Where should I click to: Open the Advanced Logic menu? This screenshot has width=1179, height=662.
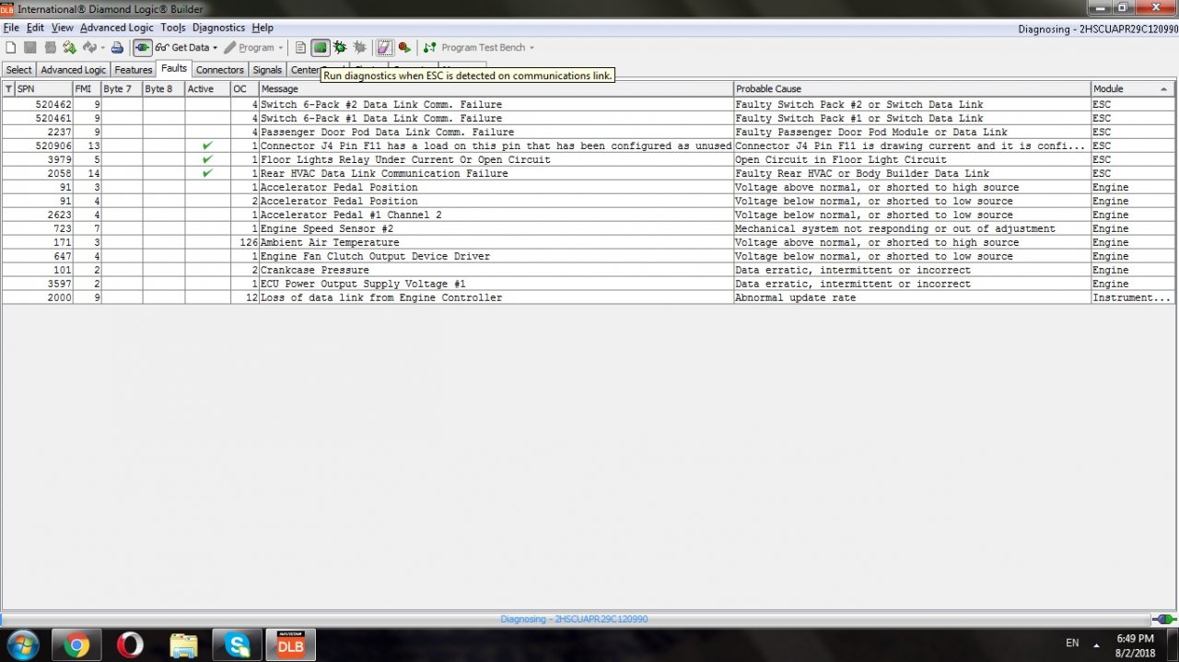(117, 28)
